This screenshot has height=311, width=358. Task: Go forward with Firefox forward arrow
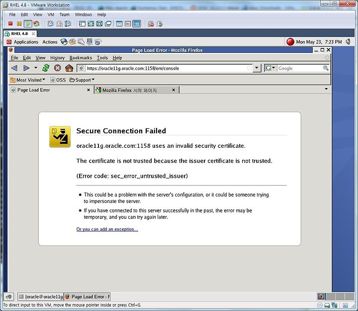tap(26, 68)
